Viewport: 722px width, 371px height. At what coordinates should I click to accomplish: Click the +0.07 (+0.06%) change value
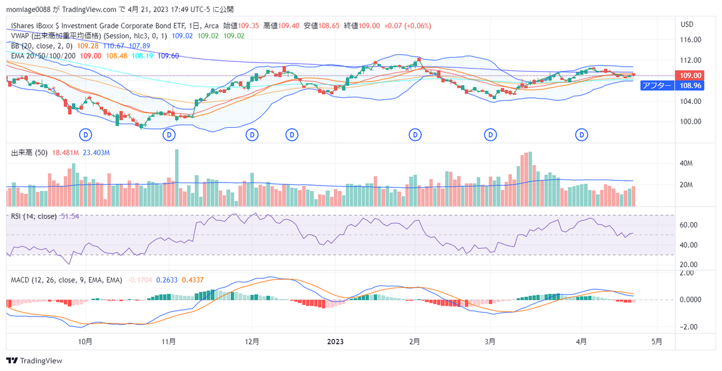(407, 26)
